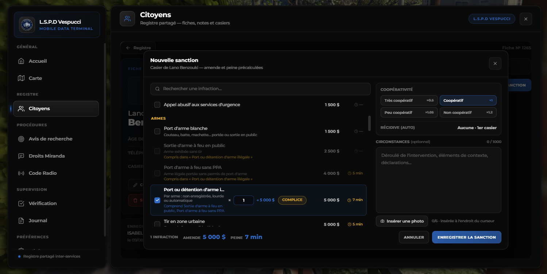Select Peu coopératif multiplier
The height and width of the screenshot is (274, 547).
click(409, 112)
